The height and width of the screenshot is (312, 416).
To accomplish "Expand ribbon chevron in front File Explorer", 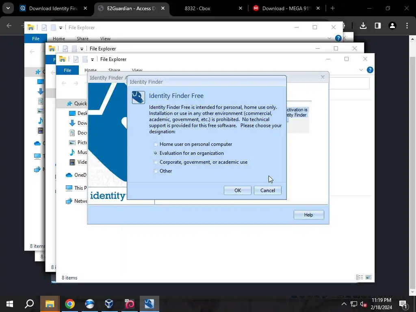I will [361, 70].
